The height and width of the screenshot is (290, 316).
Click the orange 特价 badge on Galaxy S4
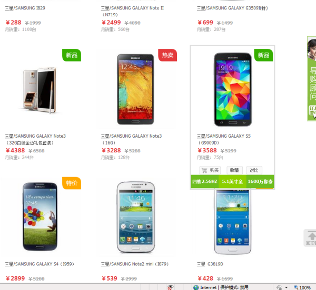[x=72, y=183]
